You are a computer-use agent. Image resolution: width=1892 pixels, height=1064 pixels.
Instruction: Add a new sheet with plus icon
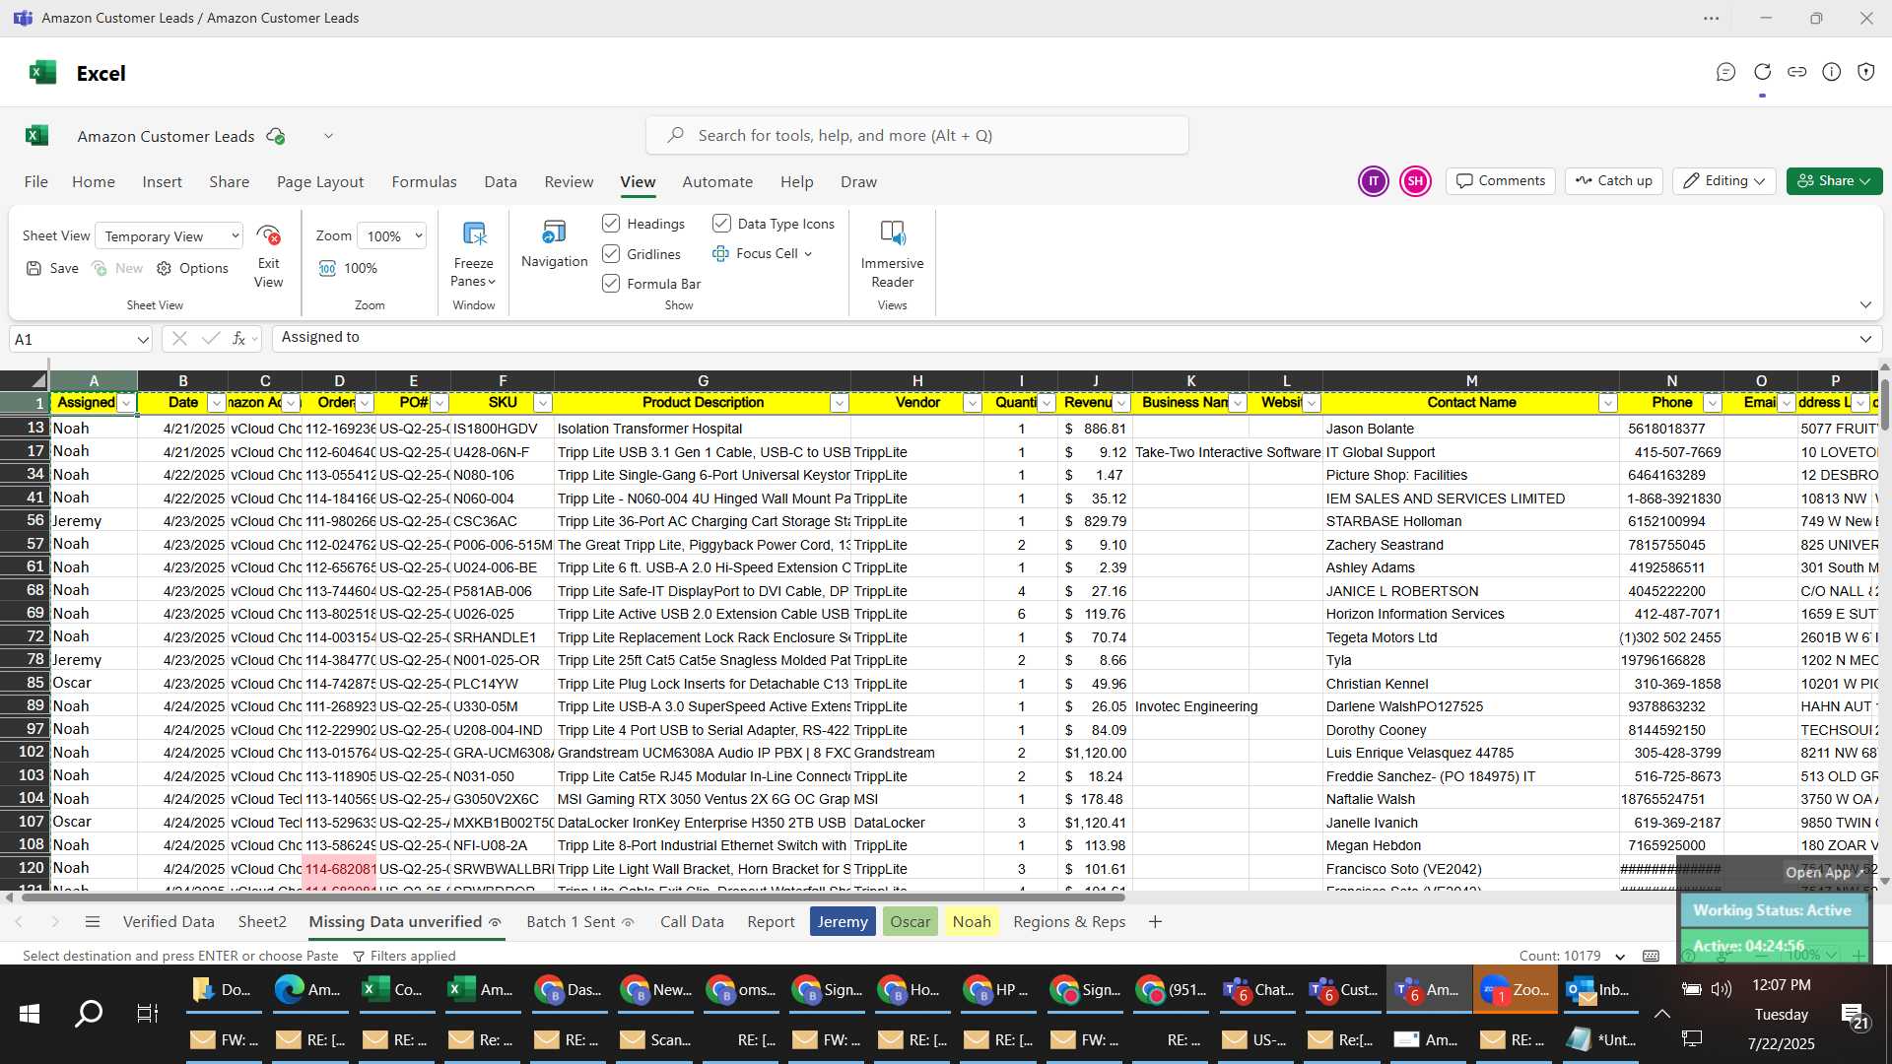coord(1155,922)
